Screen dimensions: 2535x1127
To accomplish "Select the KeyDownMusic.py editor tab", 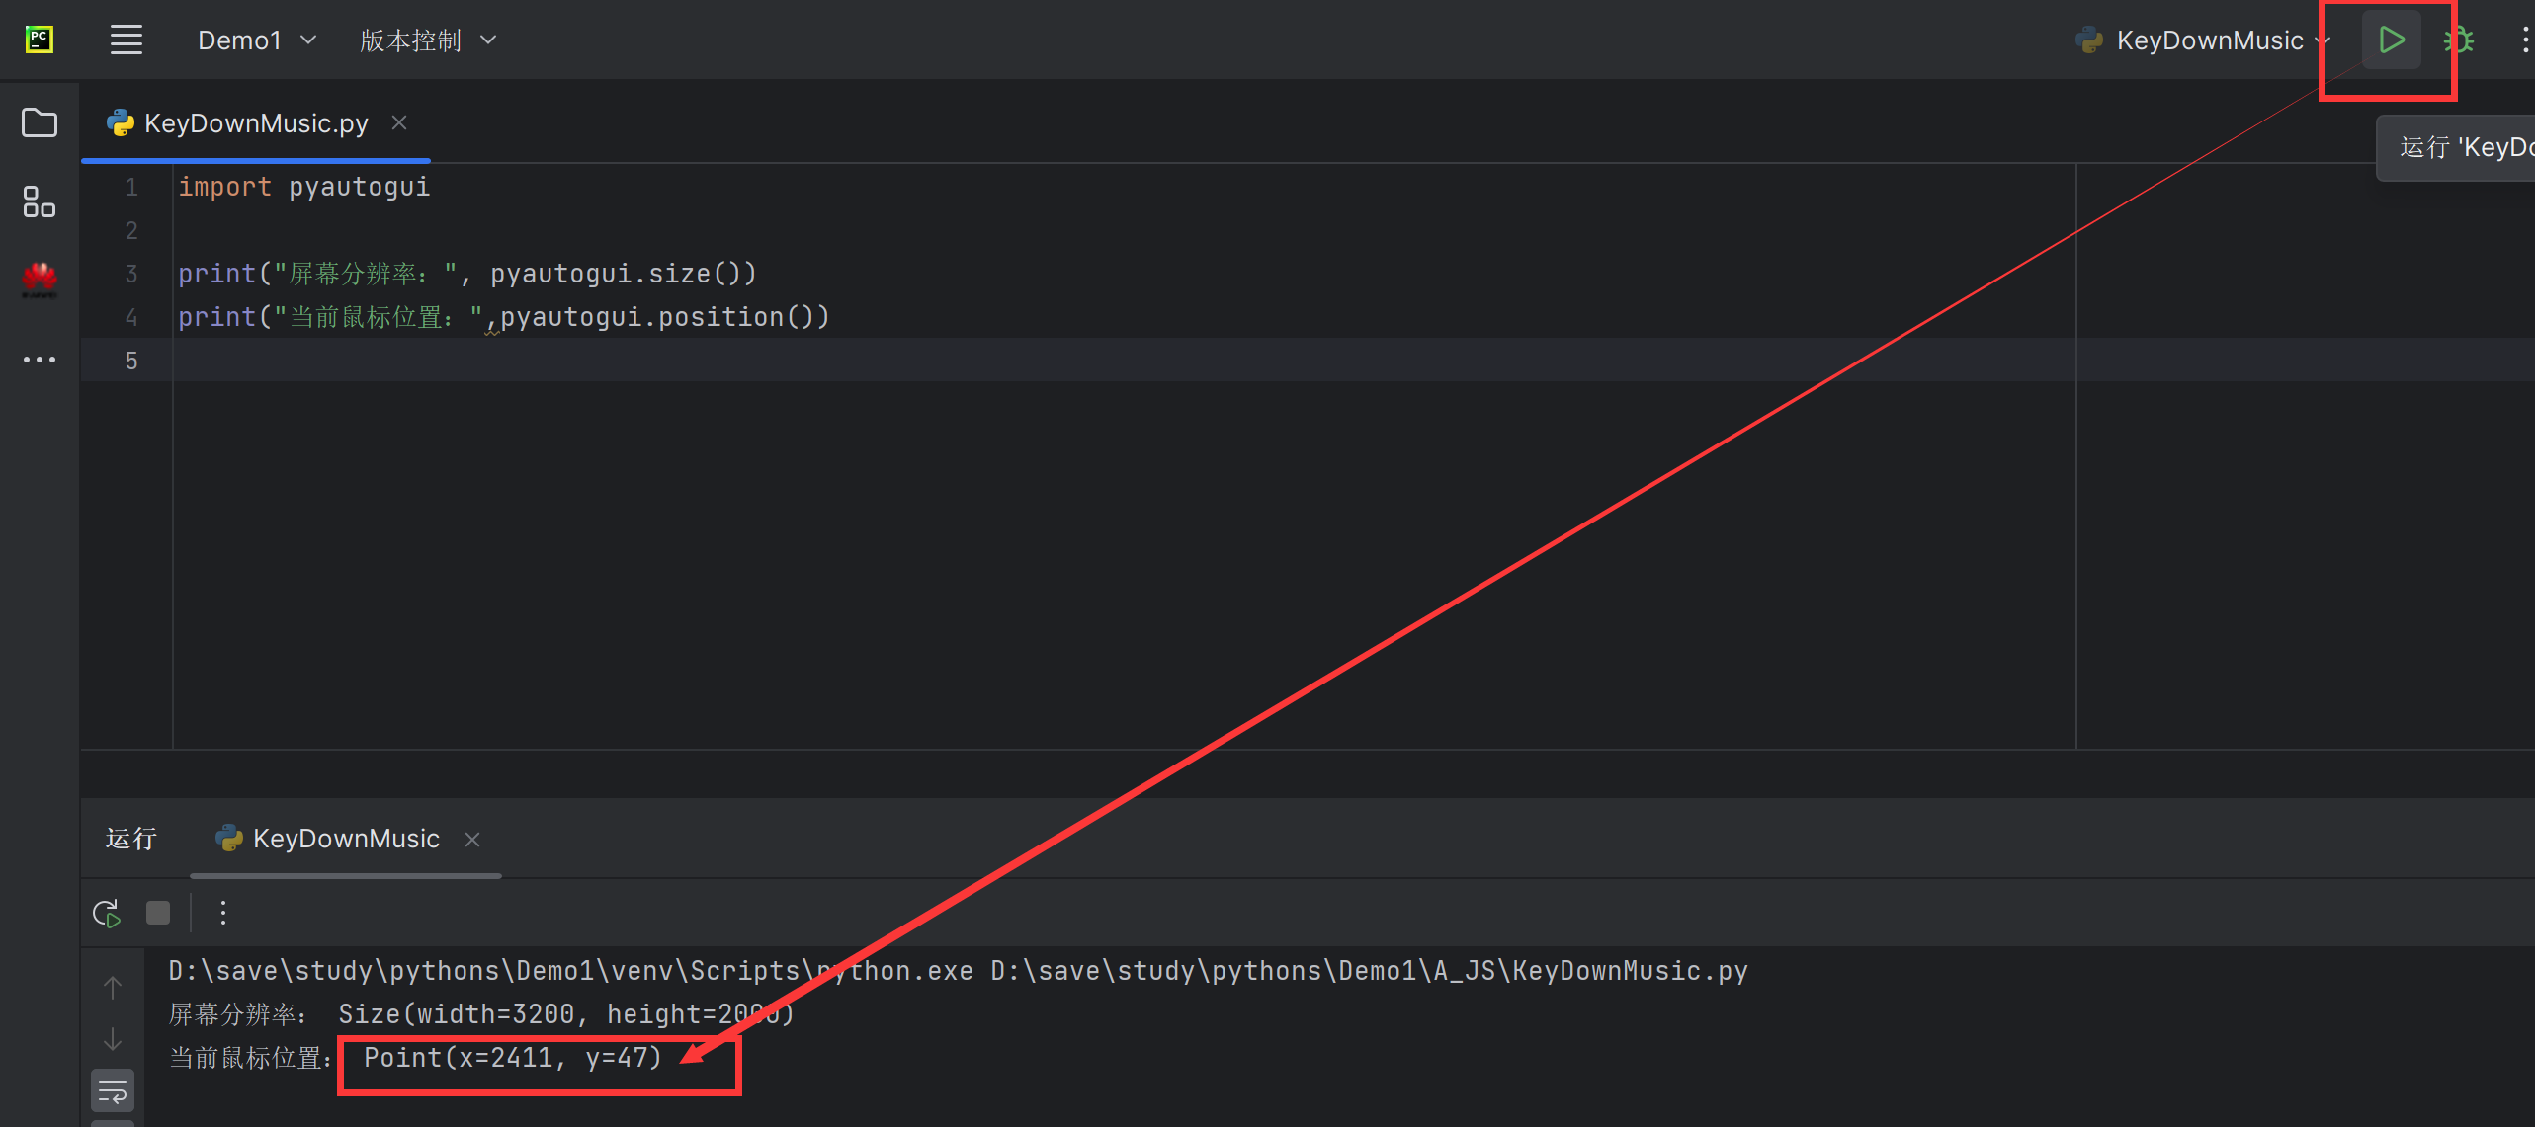I will pos(237,123).
